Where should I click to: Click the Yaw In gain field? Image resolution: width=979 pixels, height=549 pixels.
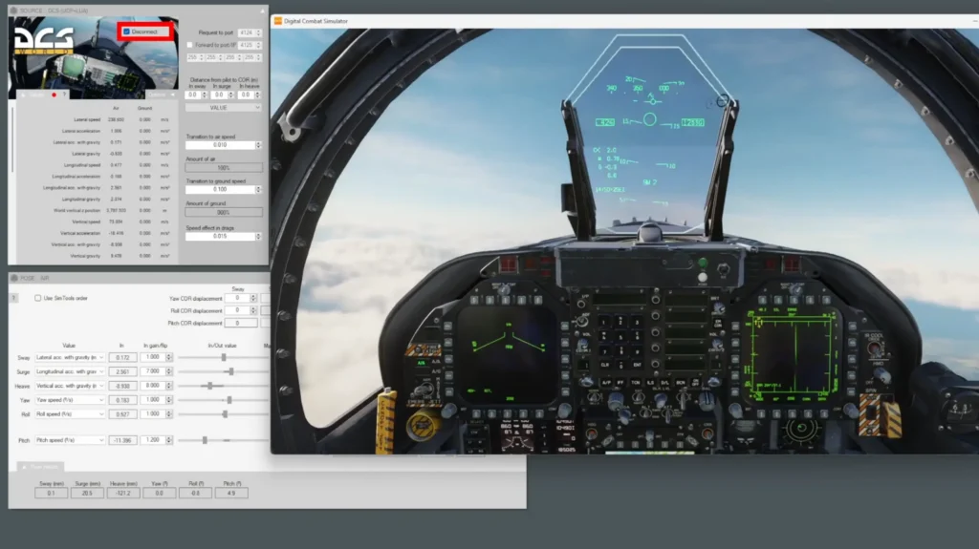[156, 400]
